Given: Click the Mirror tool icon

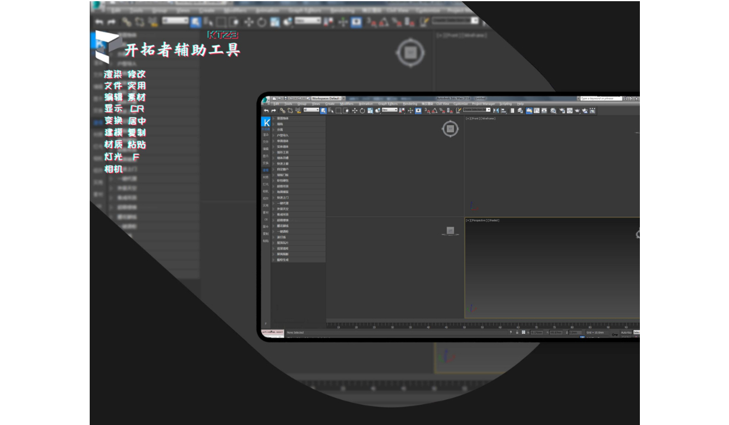Looking at the screenshot, I should pos(496,110).
